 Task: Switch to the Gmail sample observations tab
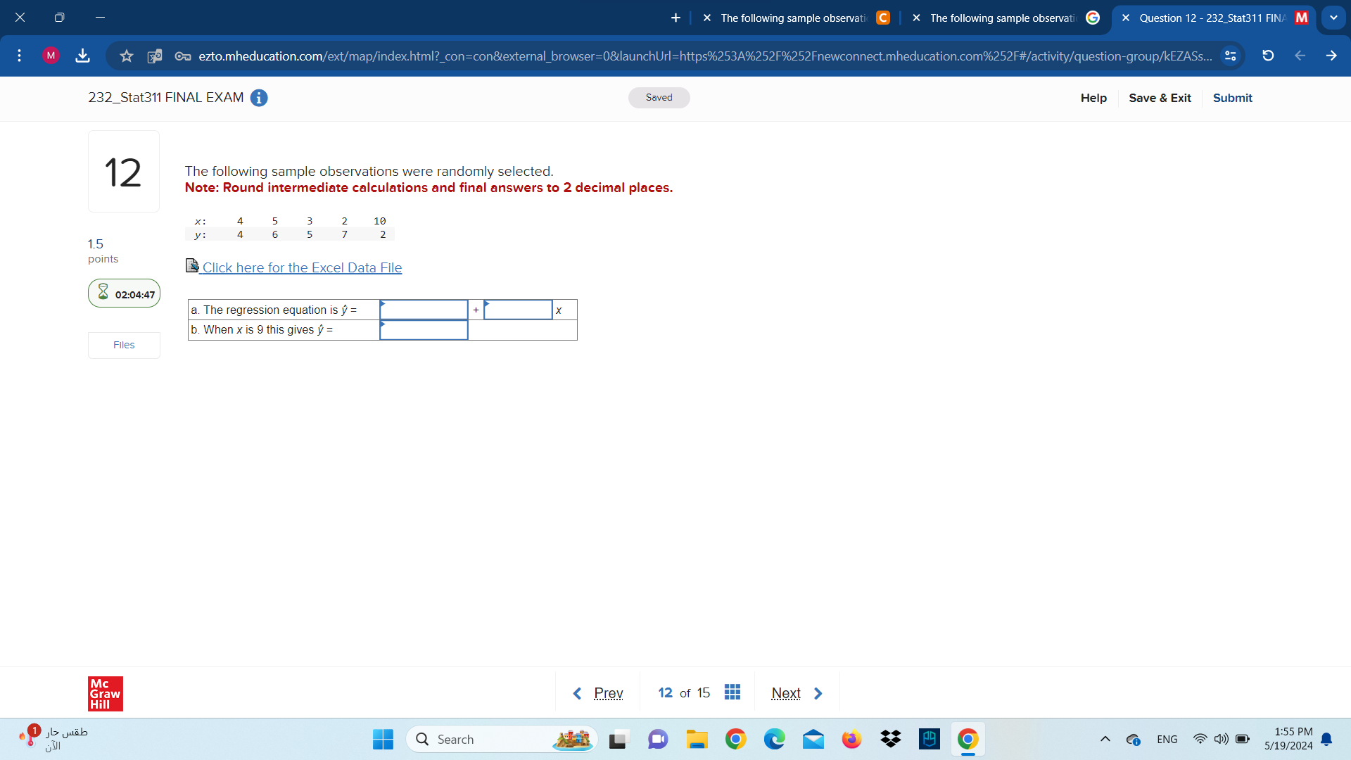click(1003, 18)
